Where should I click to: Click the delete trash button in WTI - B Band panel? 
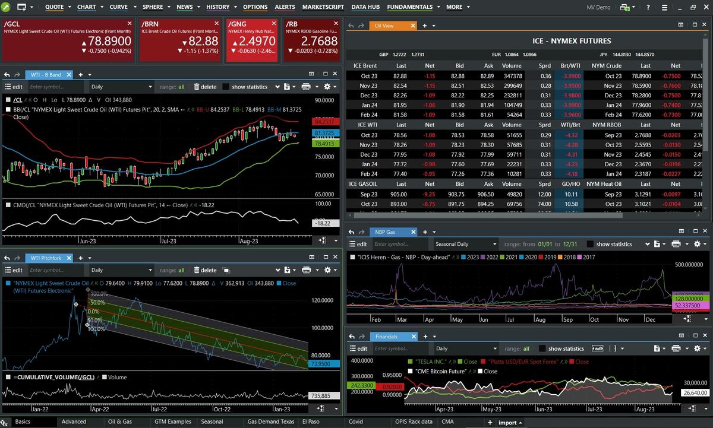coord(205,87)
